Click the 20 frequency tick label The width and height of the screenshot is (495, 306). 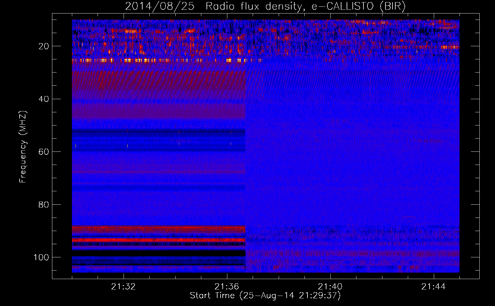[44, 46]
